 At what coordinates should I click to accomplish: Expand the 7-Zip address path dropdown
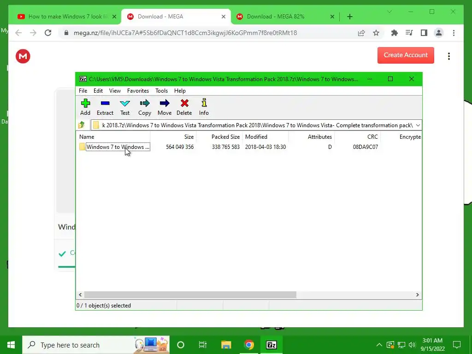pos(418,125)
